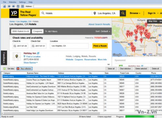This screenshot has width=162, height=118.
Task: Refresh the page using the reload icon
Action: pyautogui.click(x=18, y=6)
